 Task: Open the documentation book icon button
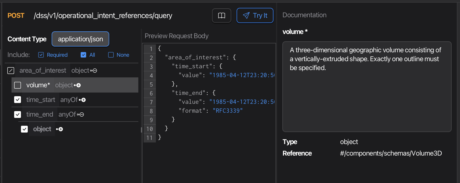(x=221, y=16)
